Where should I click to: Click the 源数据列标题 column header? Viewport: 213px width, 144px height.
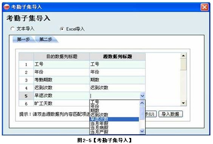[118, 57]
